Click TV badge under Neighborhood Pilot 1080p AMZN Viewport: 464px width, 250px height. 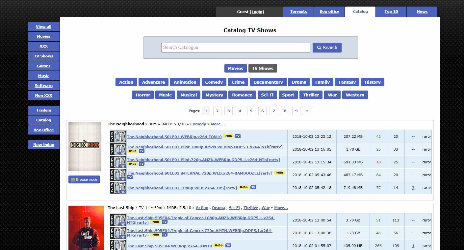pyautogui.click(x=142, y=151)
